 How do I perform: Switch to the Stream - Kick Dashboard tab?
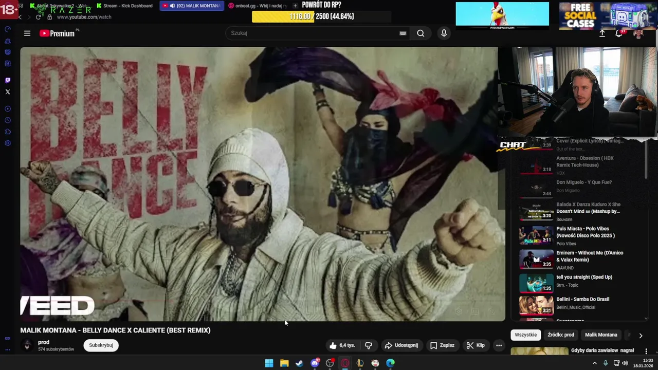click(x=125, y=6)
